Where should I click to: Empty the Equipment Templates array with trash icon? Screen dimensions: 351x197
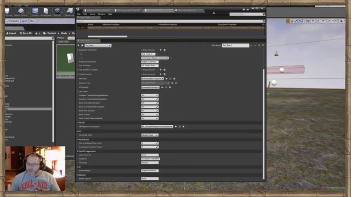(165, 50)
